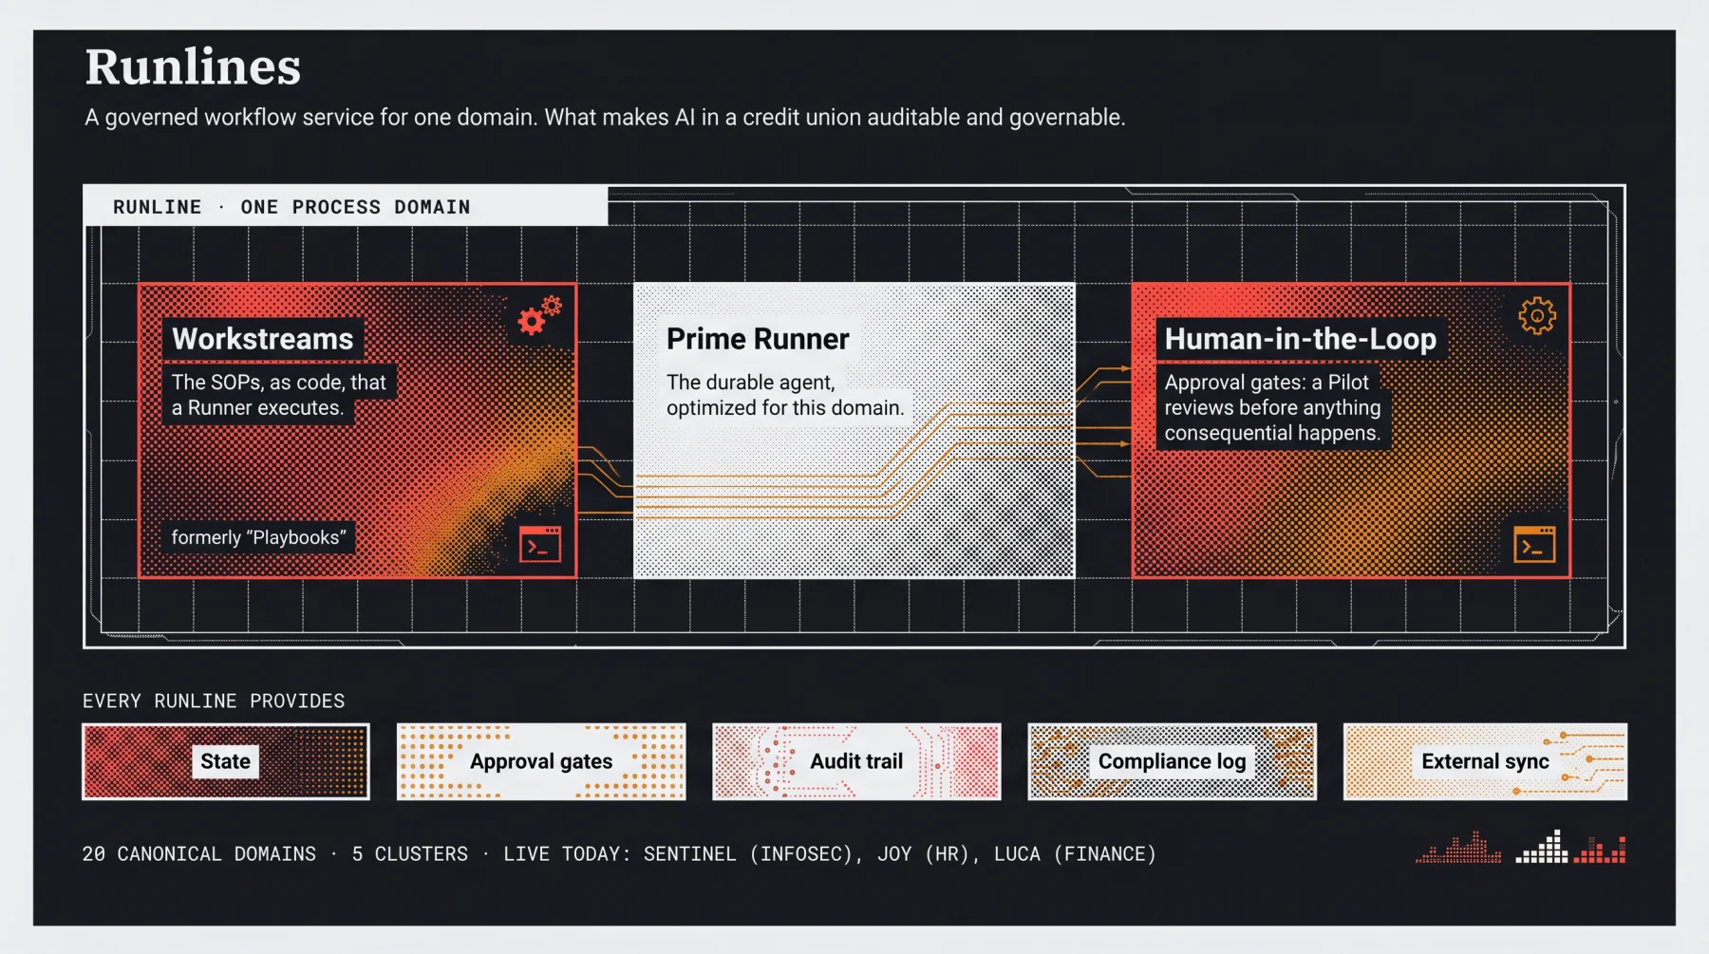Click the red bar-chart icon at bottom right
Viewport: 1709px width, 954px height.
click(x=1599, y=850)
